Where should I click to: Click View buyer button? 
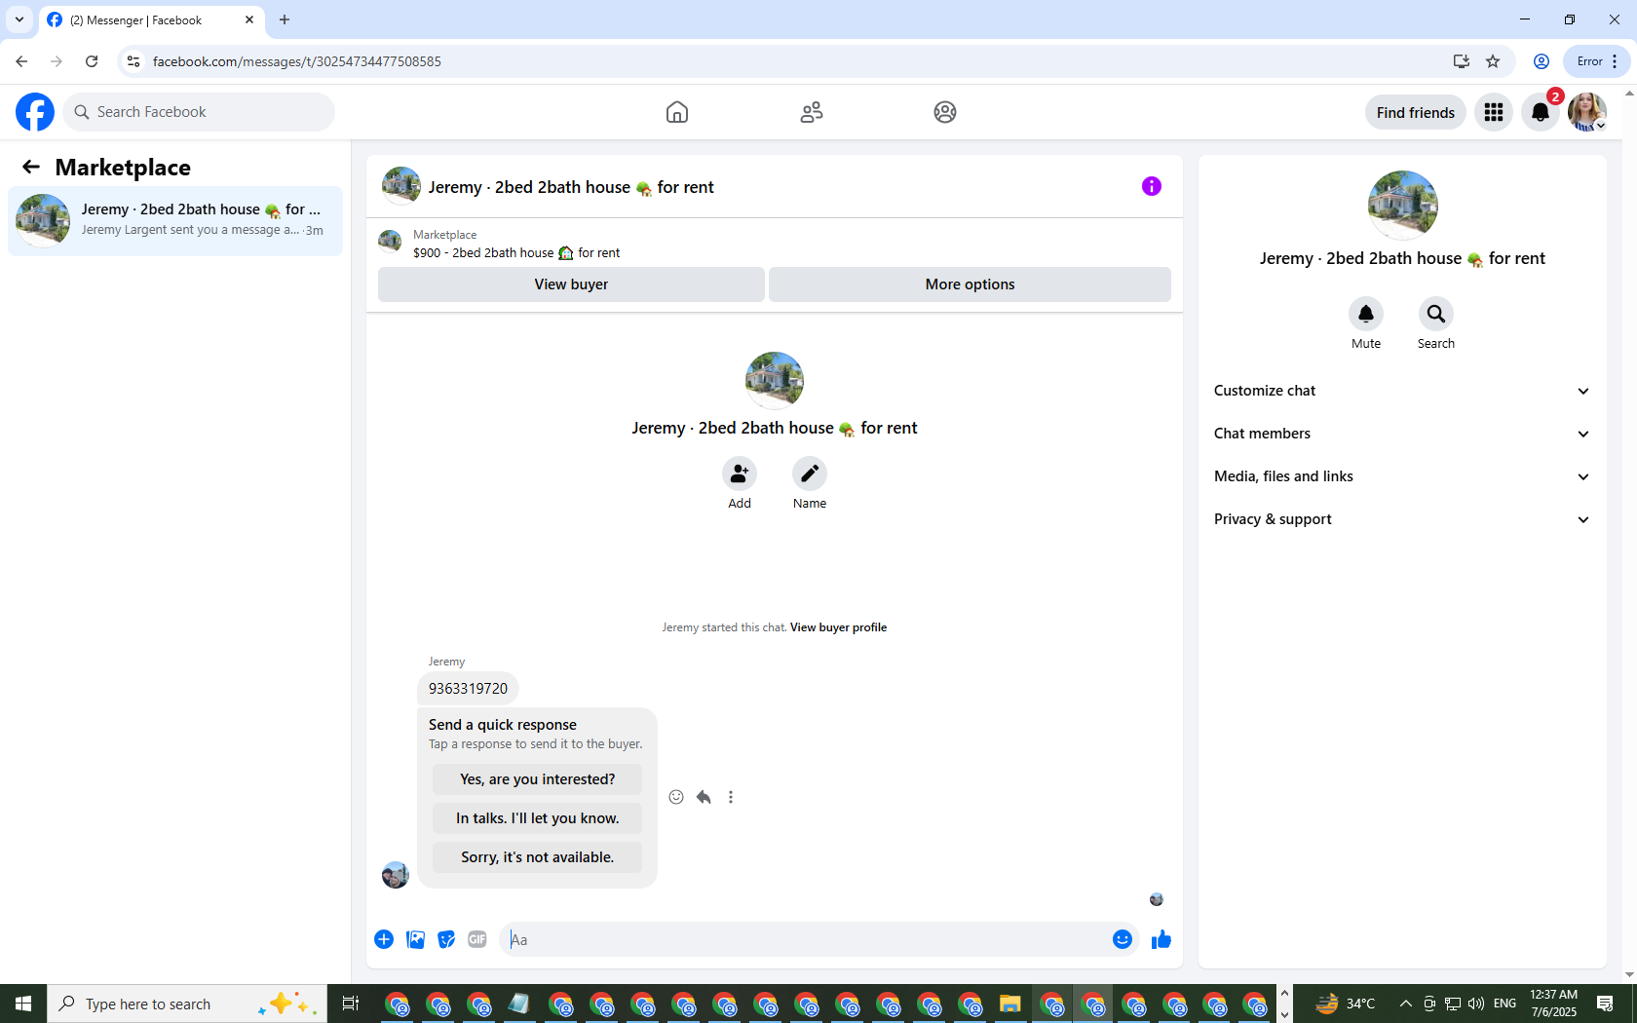point(571,284)
